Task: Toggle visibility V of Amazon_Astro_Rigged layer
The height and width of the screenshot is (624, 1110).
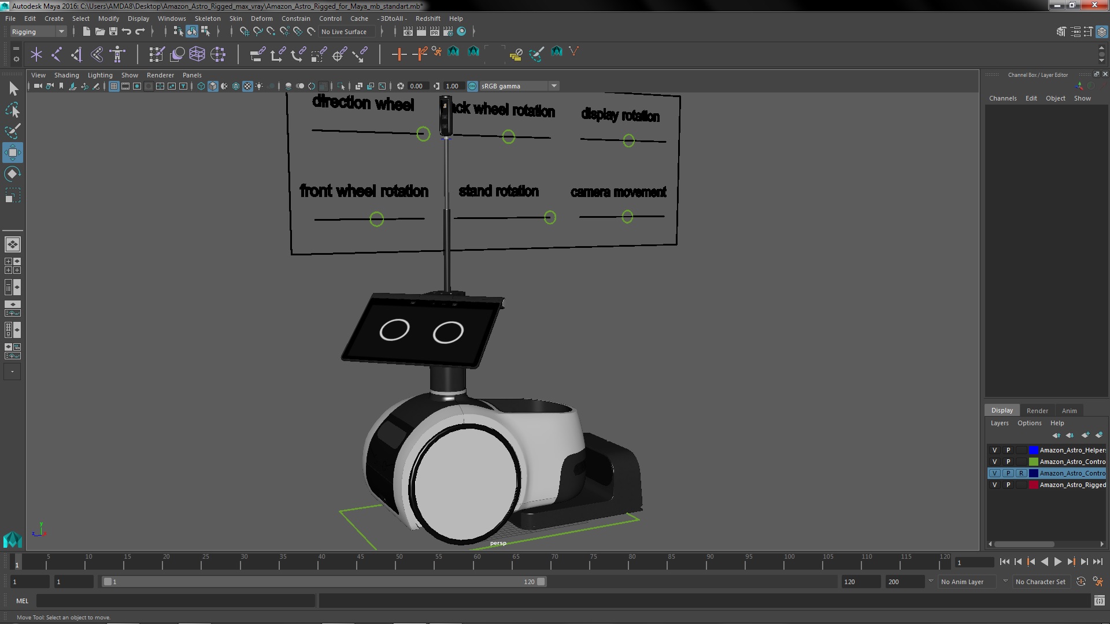Action: [994, 485]
